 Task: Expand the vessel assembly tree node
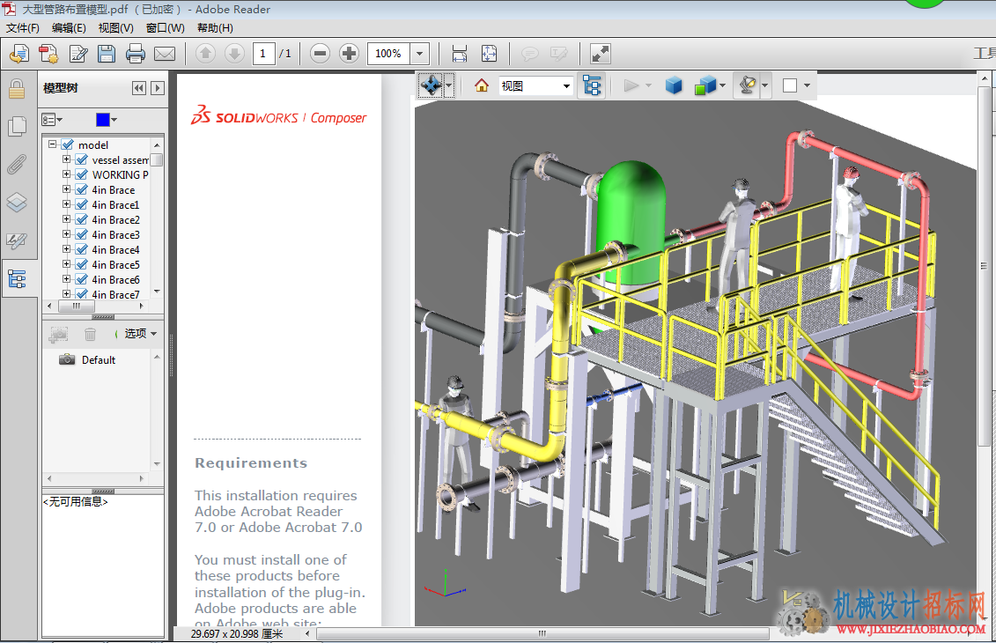coord(66,159)
